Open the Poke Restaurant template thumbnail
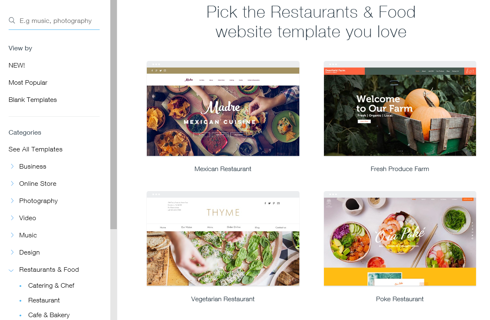 400,239
